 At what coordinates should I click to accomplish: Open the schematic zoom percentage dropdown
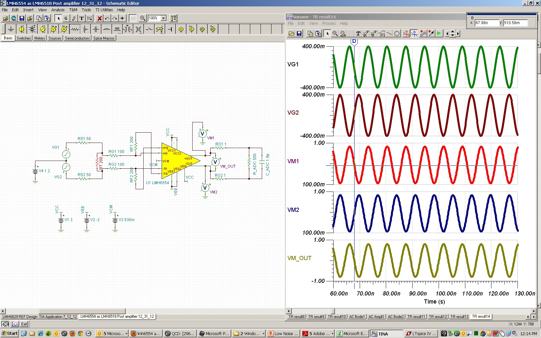tap(163, 18)
